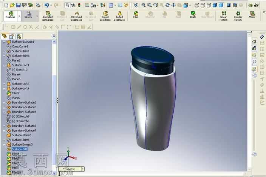Screen dimensions: 266x177
Task: Click feature tree scroll up arrow
Action: click(54, 42)
